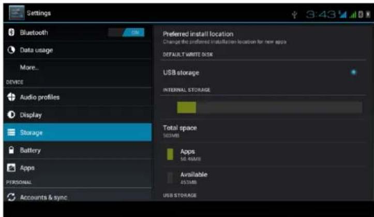Tap the Settings app icon in the header
The height and width of the screenshot is (217, 374).
[17, 12]
